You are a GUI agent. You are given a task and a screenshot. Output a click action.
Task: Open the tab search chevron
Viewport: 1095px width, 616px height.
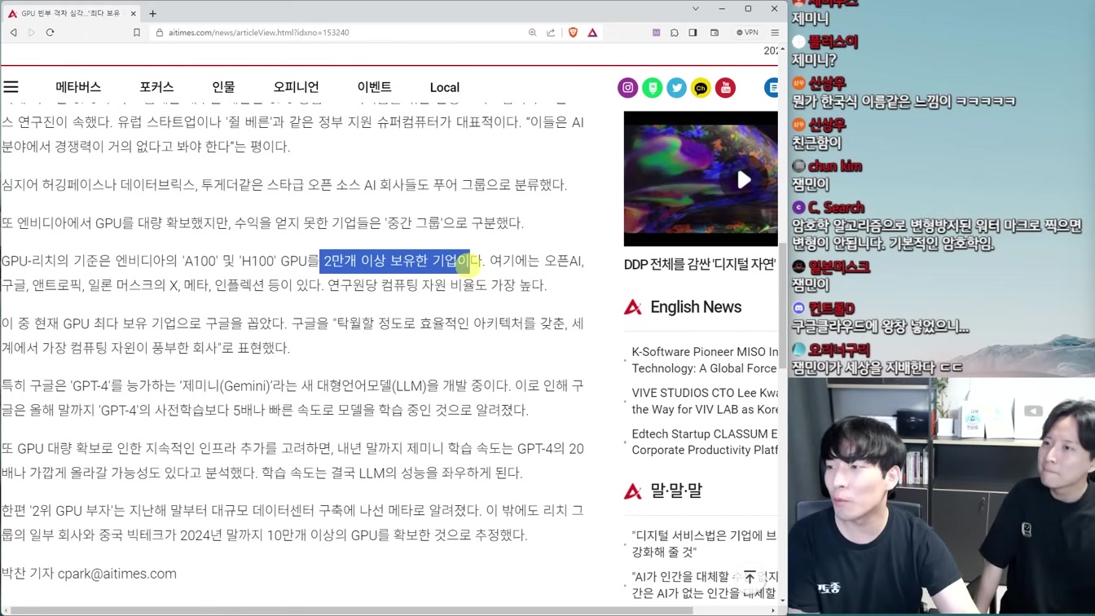pyautogui.click(x=695, y=9)
